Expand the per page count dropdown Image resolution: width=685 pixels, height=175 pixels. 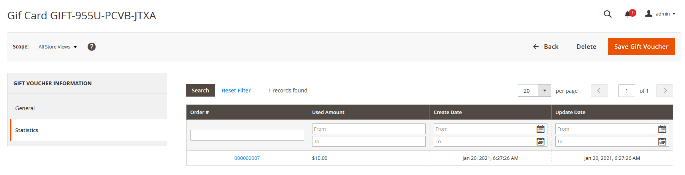coord(544,91)
